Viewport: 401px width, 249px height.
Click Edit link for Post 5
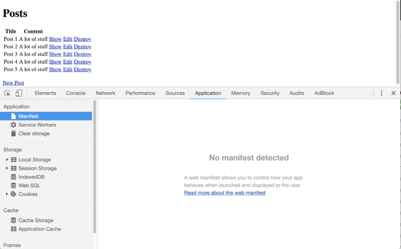[x=68, y=69]
